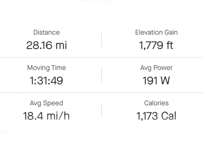The height and width of the screenshot is (152, 203).
Task: Click the Avg Speed label
Action: pyautogui.click(x=46, y=103)
